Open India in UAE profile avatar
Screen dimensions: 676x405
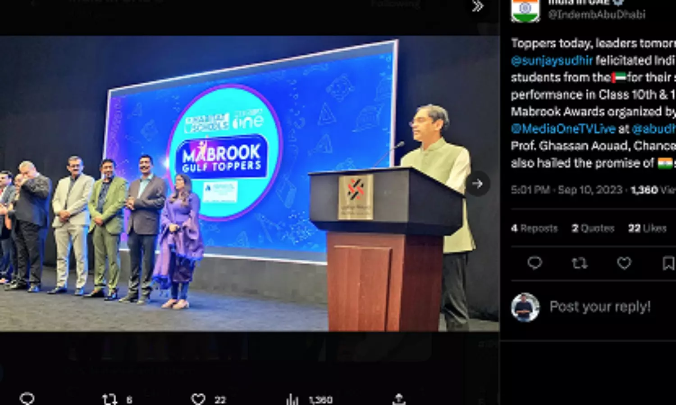pos(525,10)
